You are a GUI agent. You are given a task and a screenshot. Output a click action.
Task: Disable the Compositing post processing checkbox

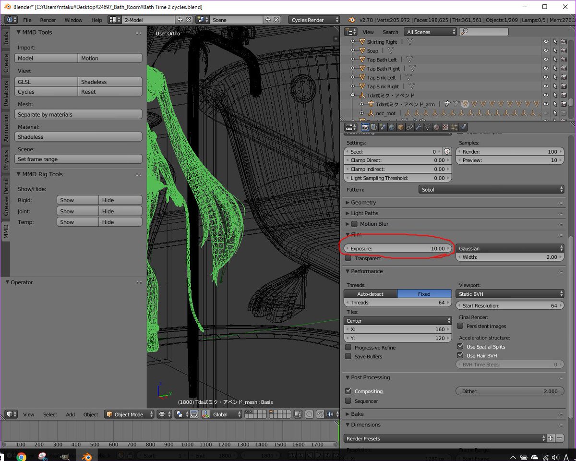[348, 391]
